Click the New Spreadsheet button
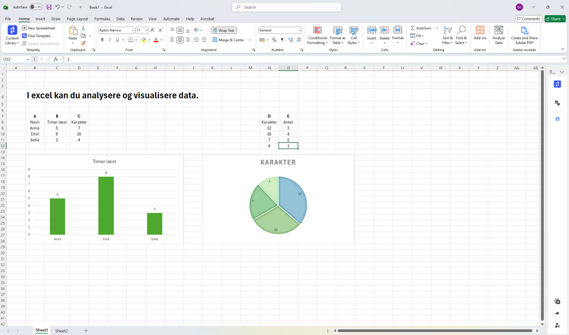This screenshot has height=335, width=569. click(x=38, y=28)
